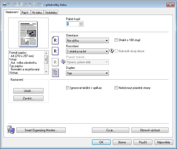Click the document preview thumbnail
177x149 pixels.
point(28,34)
